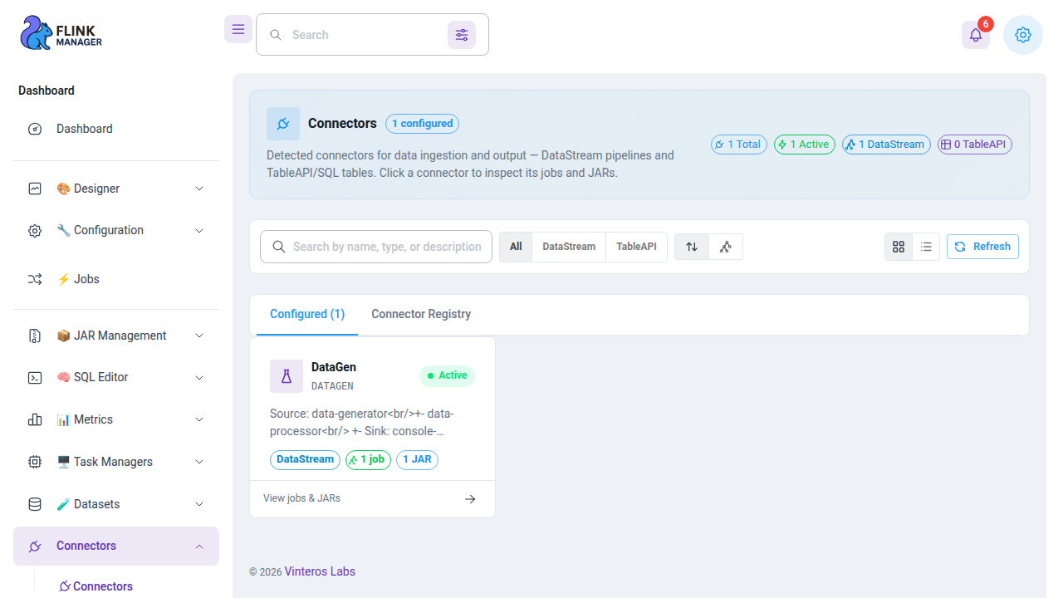Click the 1 JAR tag on DataGen
Viewport: 1063px width, 598px height.
[417, 459]
